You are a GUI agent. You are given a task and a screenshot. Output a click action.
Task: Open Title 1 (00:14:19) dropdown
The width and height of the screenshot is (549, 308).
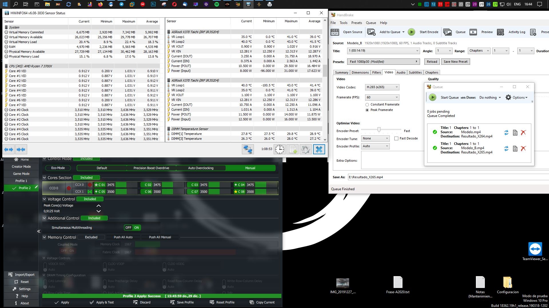383,51
